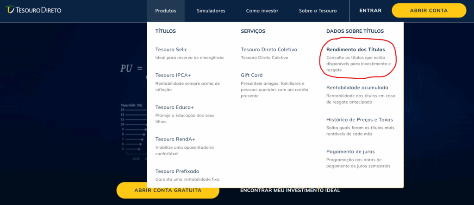Open Rendimento dos Títulos
Viewport: 474px width, 205px height.
(x=356, y=50)
